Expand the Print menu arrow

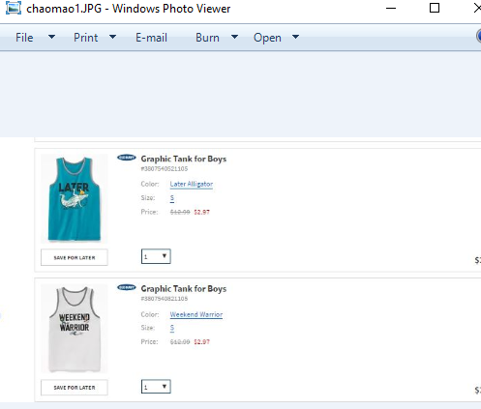pos(112,37)
